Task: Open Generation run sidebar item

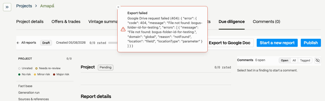Action: 29,93
